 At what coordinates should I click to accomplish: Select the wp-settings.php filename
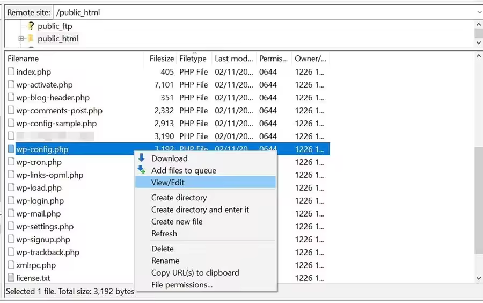point(45,227)
